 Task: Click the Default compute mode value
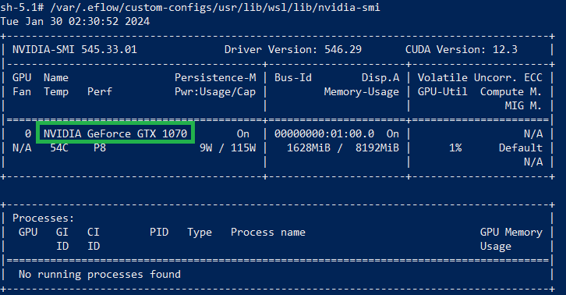[521, 147]
